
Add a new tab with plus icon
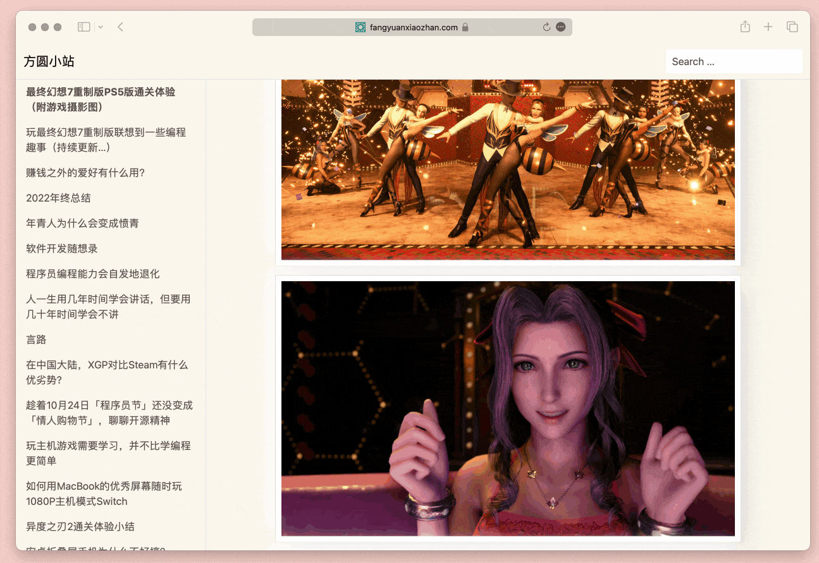[x=768, y=27]
